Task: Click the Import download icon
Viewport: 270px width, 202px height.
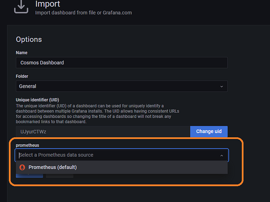Action: click(21, 7)
